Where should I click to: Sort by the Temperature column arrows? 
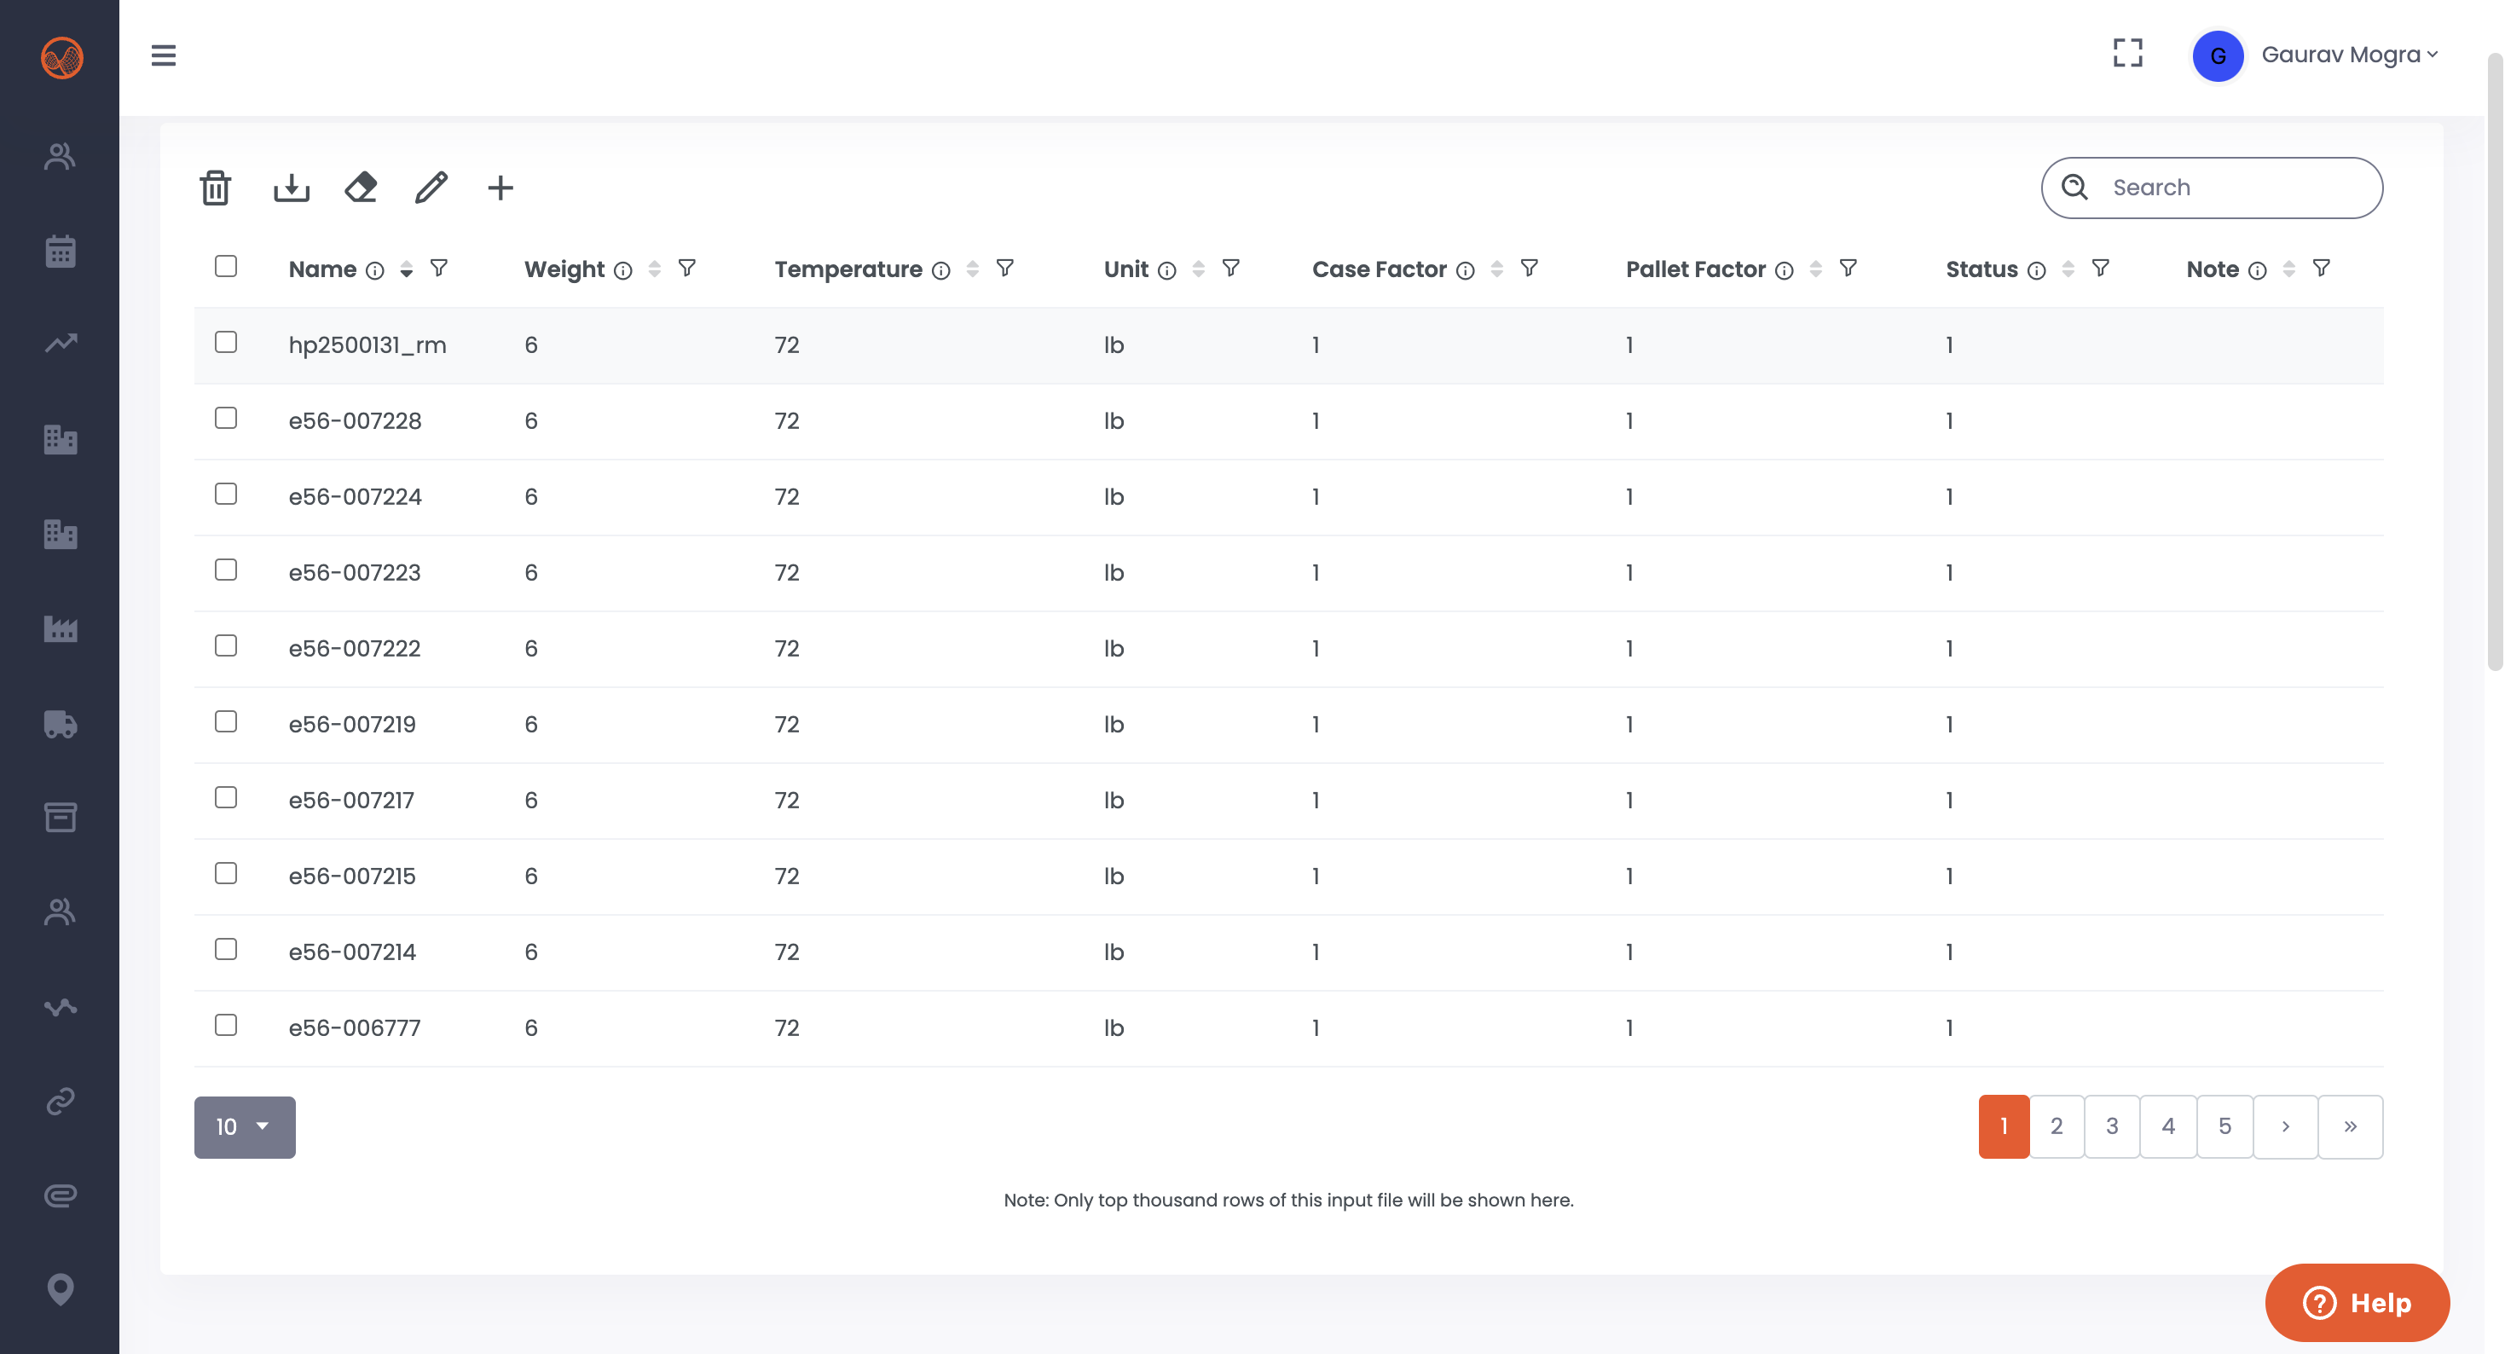973,269
